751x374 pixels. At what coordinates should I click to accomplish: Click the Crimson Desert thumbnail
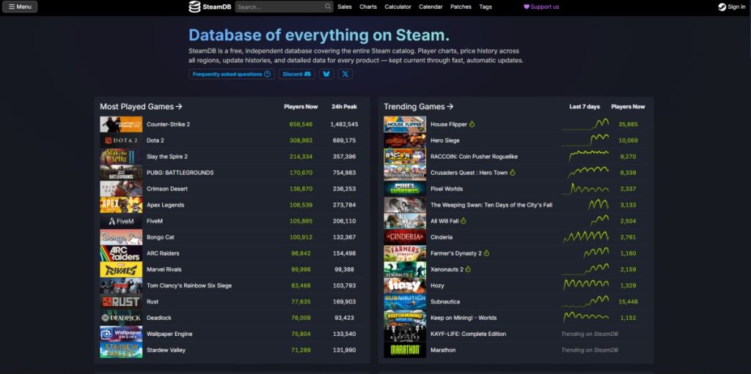click(121, 189)
